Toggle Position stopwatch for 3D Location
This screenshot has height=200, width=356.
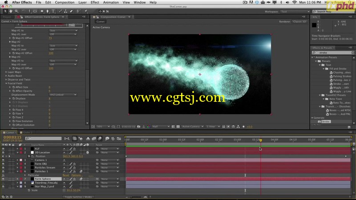click(x=29, y=156)
